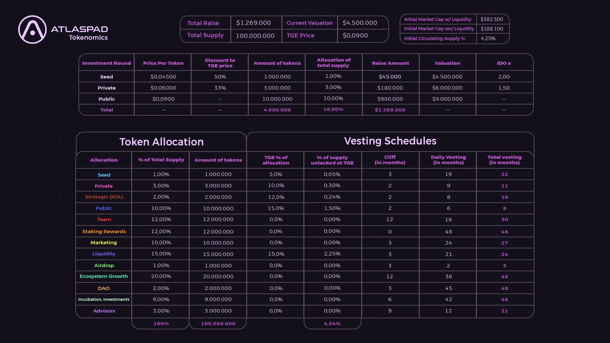The image size is (610, 343).
Task: Click the Staking Rewards allocation label
Action: pos(104,232)
